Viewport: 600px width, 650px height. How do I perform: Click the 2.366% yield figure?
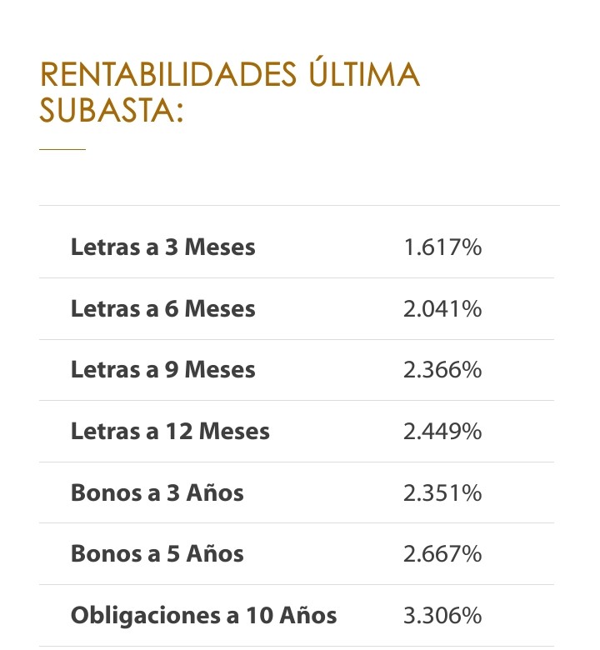click(442, 370)
